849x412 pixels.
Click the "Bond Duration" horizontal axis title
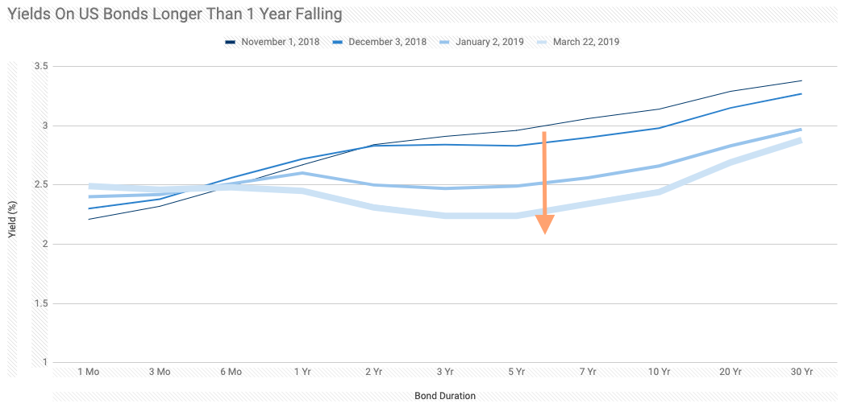(445, 396)
